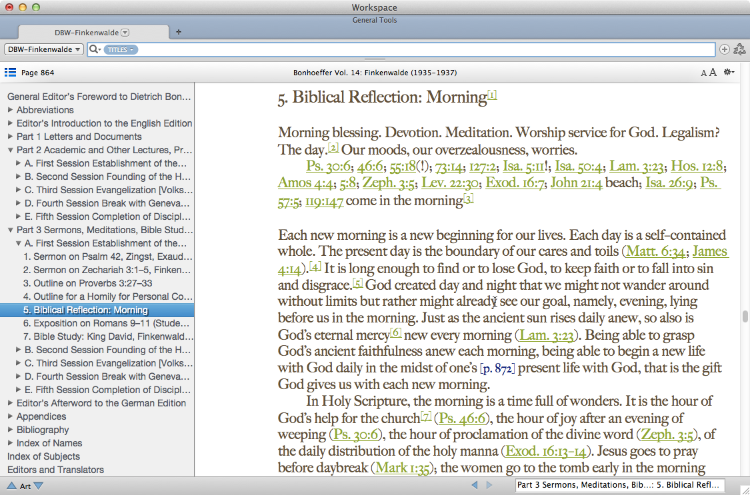Click the previous navigation arrow at bottom
750x495 pixels.
pyautogui.click(x=475, y=485)
